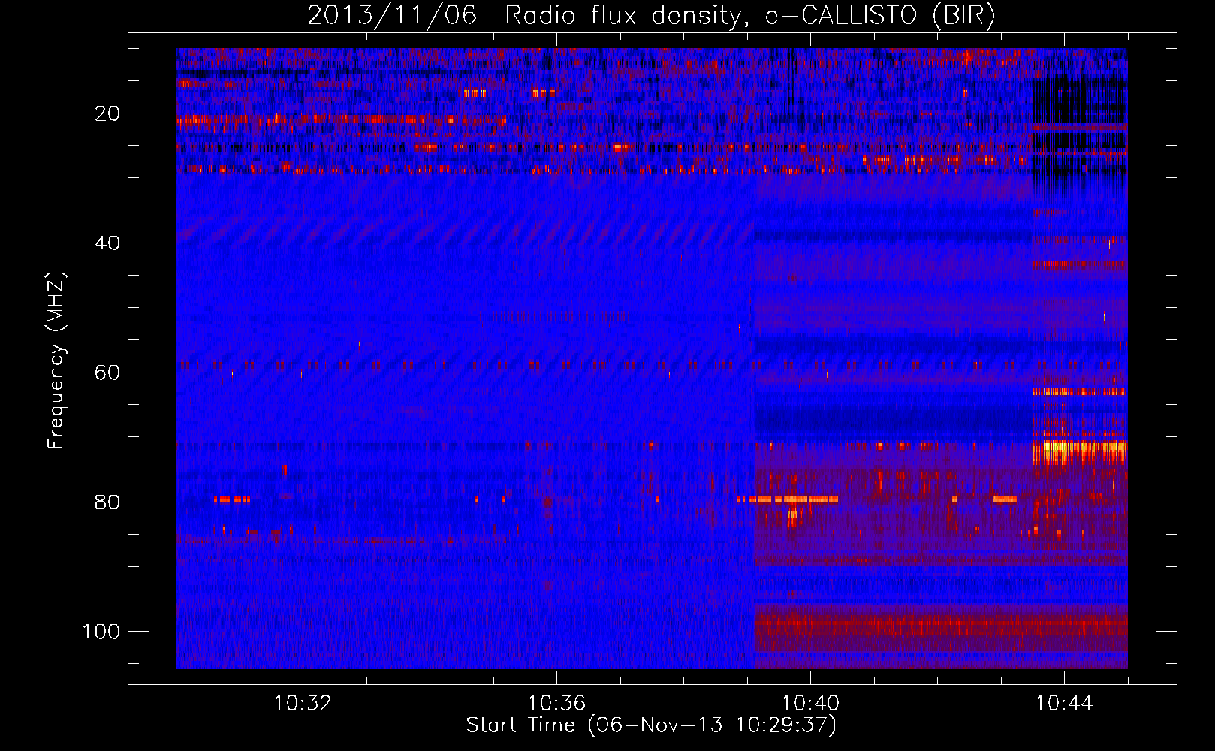Click the '100' frequency tick label
This screenshot has height=751, width=1215.
101,632
